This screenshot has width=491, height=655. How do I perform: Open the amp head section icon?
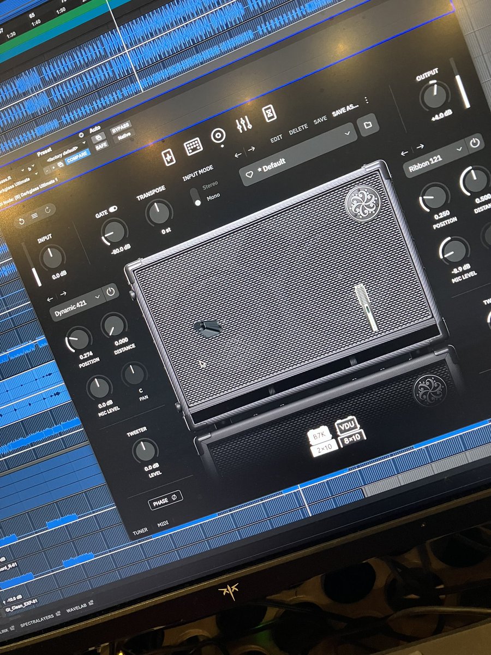click(x=193, y=147)
